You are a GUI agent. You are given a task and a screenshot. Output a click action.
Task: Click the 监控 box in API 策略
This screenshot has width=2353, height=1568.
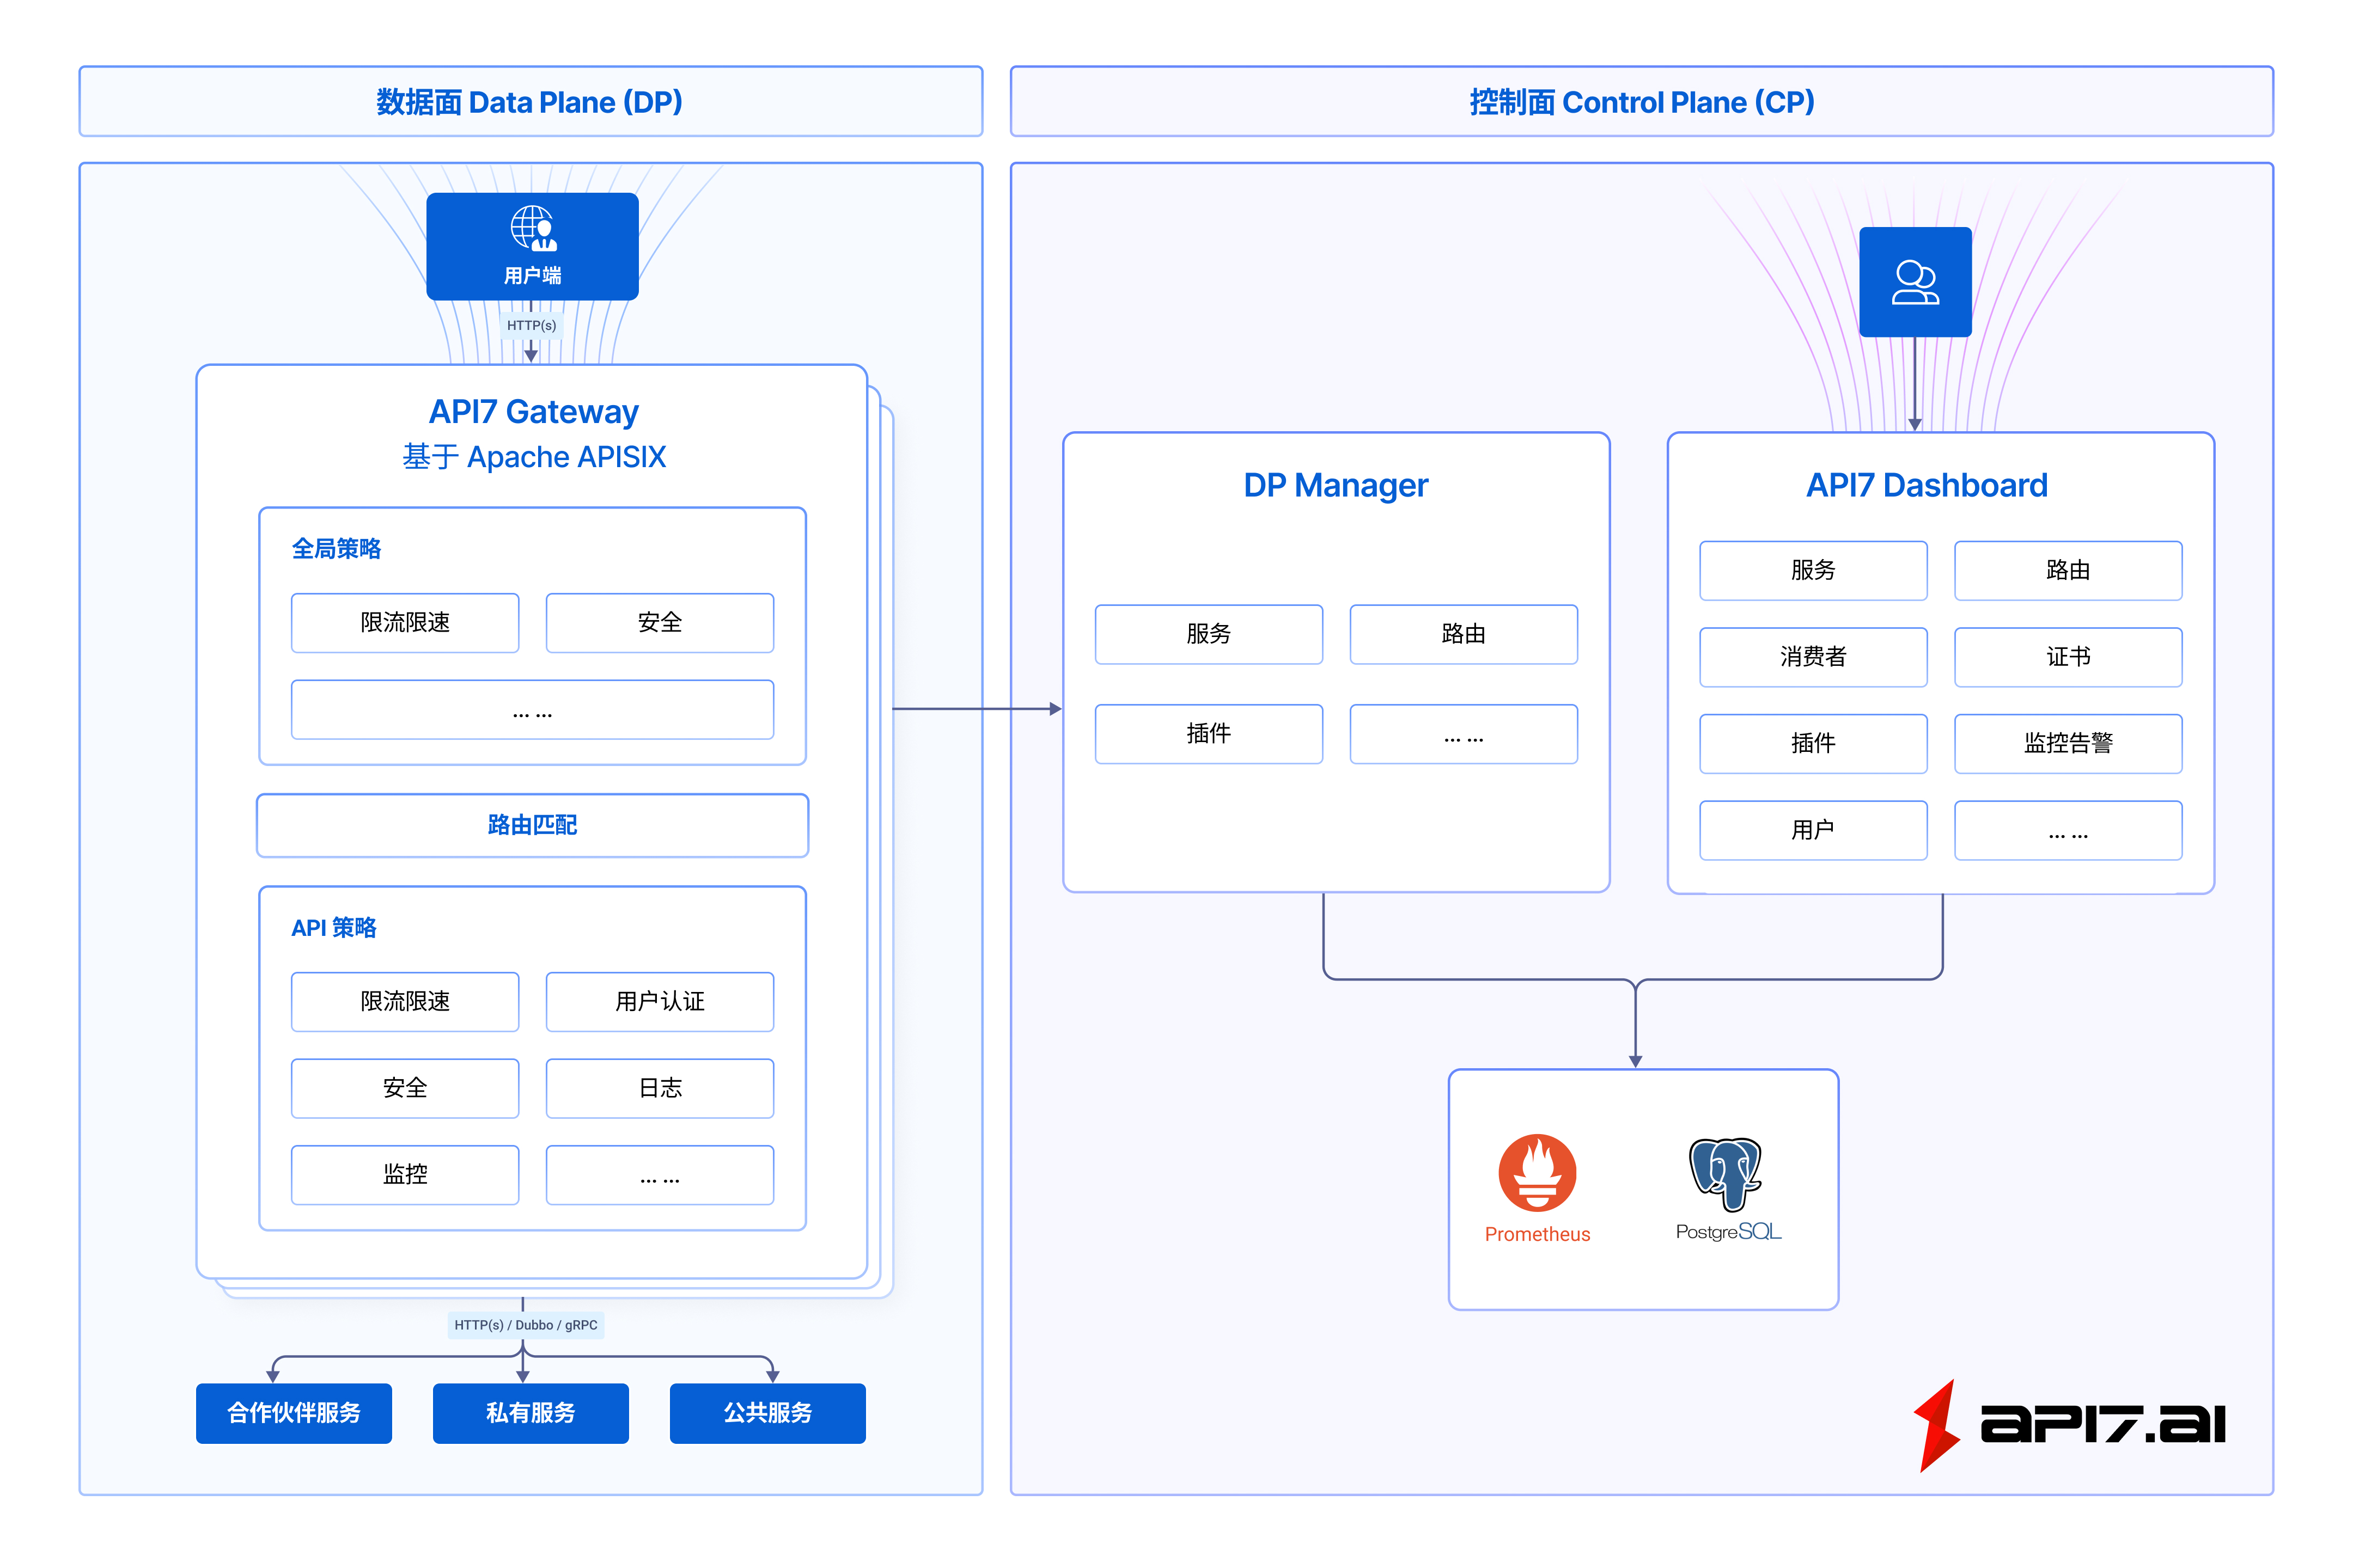coord(405,1175)
